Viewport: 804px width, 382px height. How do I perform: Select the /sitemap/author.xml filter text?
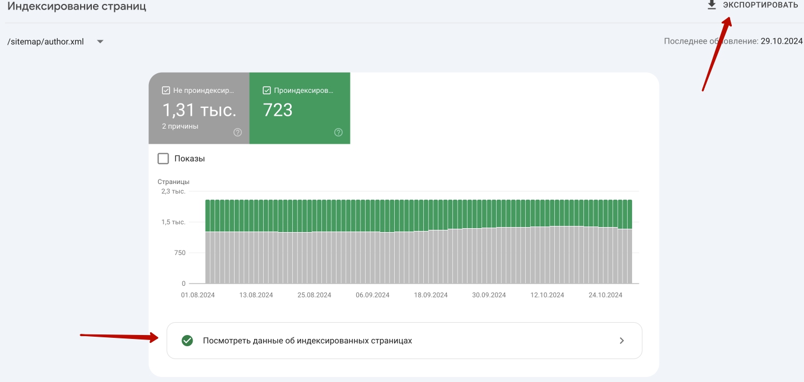click(x=45, y=41)
